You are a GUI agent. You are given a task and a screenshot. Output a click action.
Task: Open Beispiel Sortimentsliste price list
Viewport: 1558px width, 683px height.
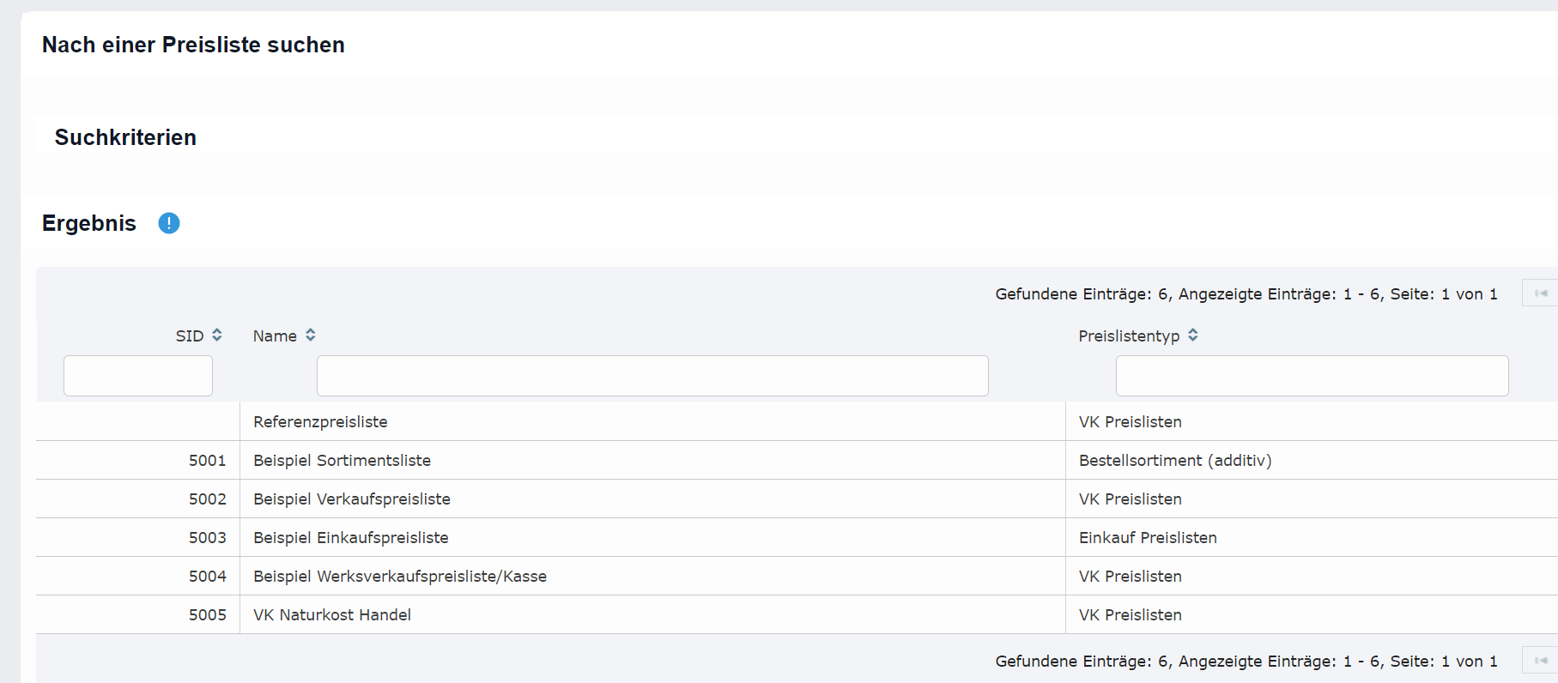342,461
